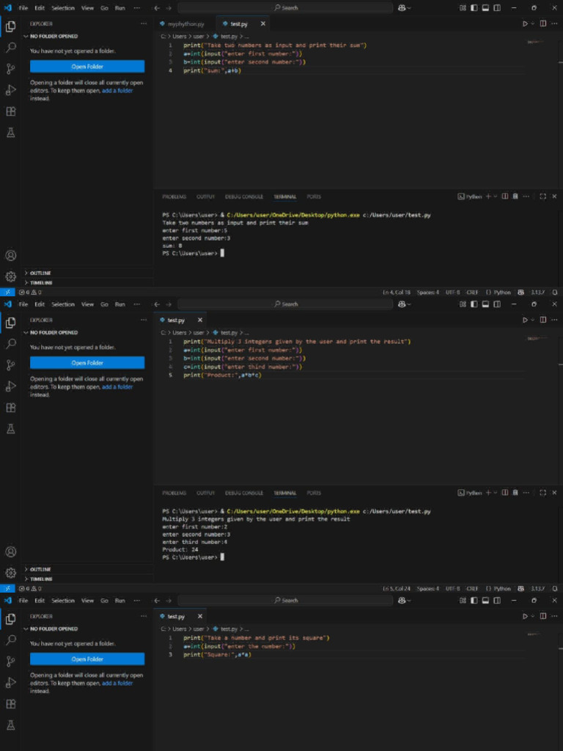The width and height of the screenshot is (563, 751).
Task: Open Selection menu in the square-program window
Action: coord(63,601)
